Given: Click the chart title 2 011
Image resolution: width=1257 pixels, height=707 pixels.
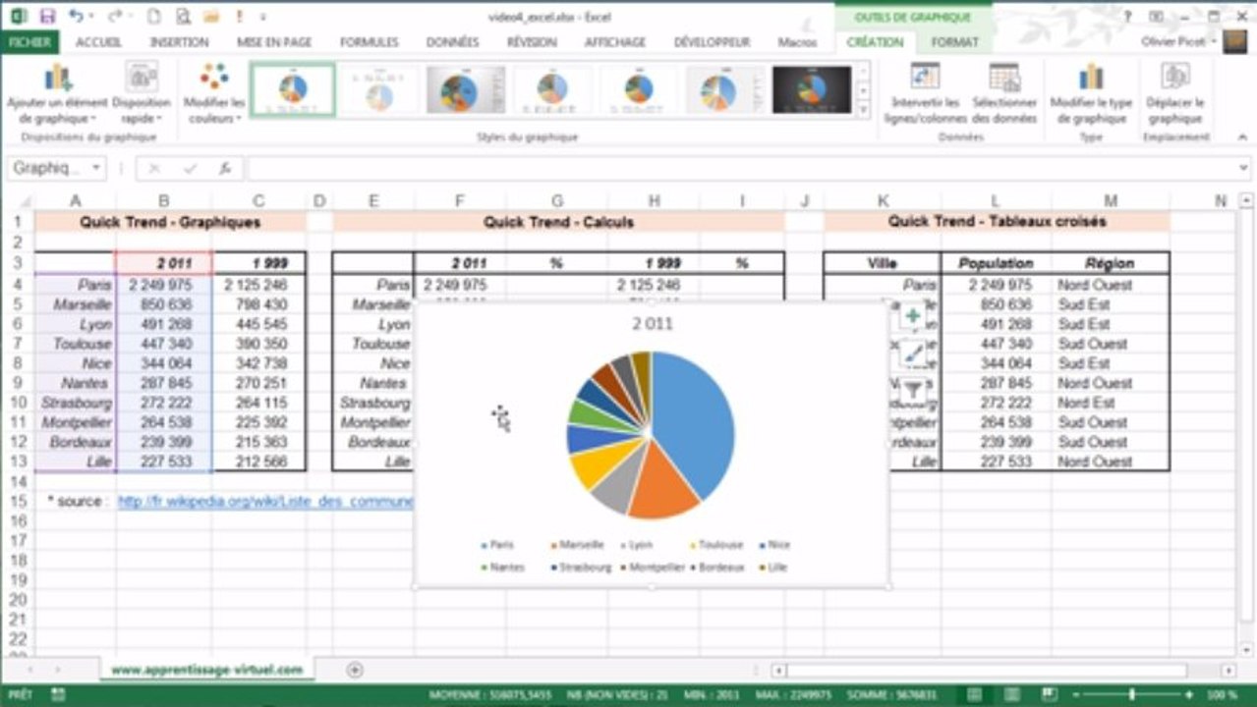Looking at the screenshot, I should 652,323.
